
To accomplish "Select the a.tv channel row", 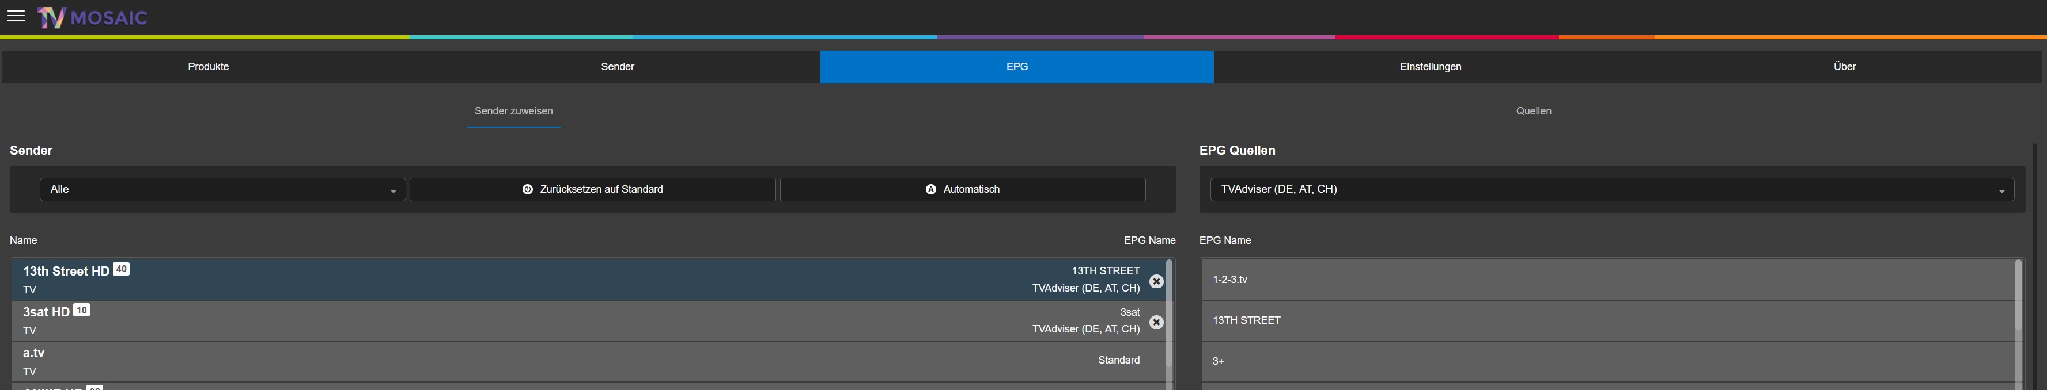I will pos(588,361).
